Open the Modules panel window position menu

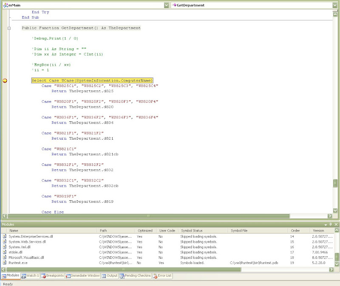click(326, 224)
